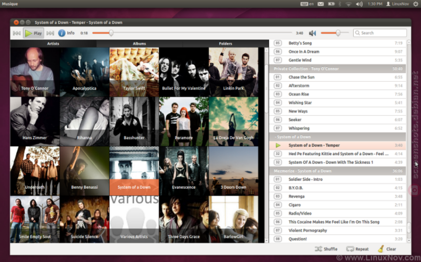Select the track Violent Pornography
This screenshot has height=262, width=421.
click(x=337, y=230)
